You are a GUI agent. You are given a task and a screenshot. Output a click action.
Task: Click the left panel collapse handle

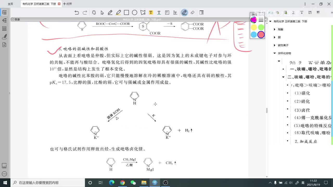pyautogui.click(x=9, y=93)
